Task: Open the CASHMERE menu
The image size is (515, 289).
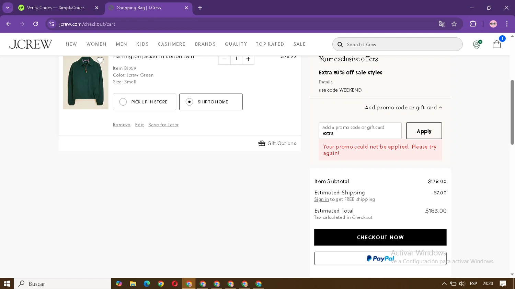Action: (x=172, y=44)
